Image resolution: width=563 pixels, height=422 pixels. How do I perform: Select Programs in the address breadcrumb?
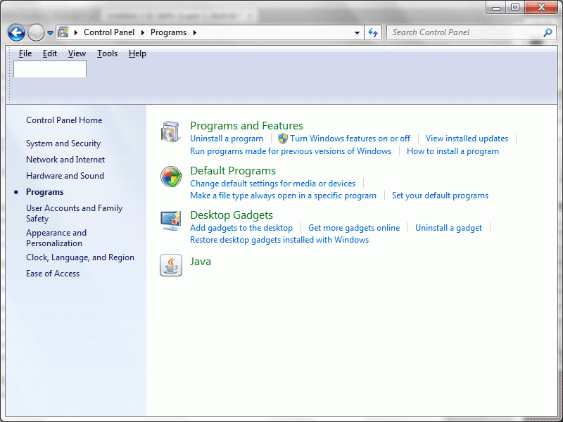(x=168, y=32)
